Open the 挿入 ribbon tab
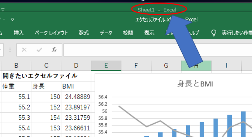The width and height of the screenshot is (252, 137). tap(19, 33)
